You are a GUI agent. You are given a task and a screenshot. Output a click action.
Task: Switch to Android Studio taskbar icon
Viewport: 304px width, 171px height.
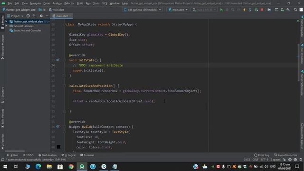tap(82, 167)
